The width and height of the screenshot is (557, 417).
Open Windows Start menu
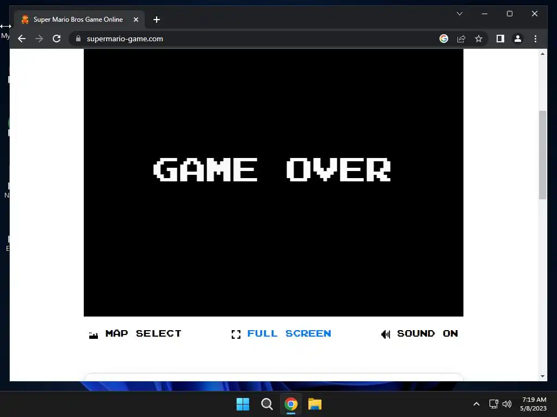243,404
